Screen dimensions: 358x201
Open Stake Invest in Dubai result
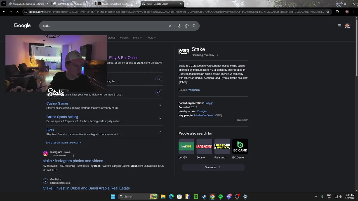(86, 188)
